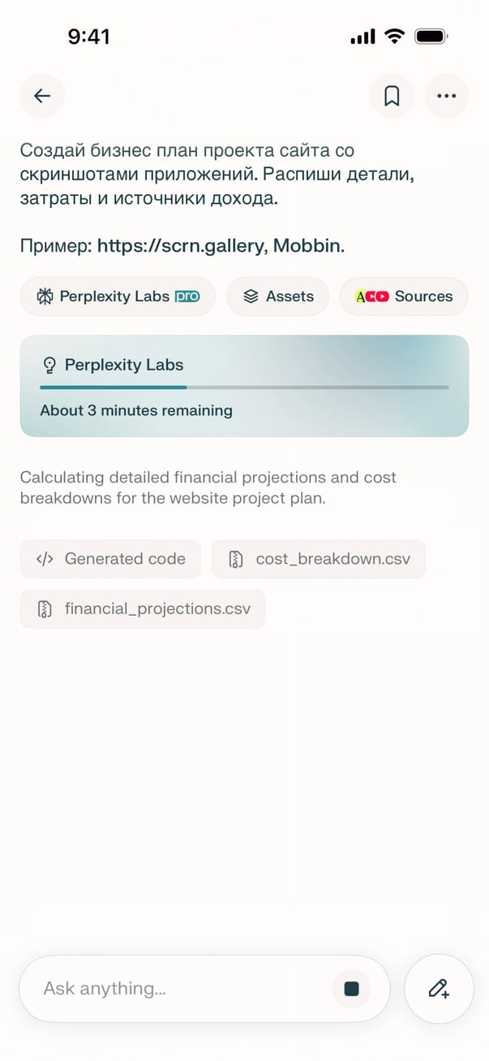This screenshot has width=489, height=1061.
Task: Stop the response generation
Action: tap(351, 988)
